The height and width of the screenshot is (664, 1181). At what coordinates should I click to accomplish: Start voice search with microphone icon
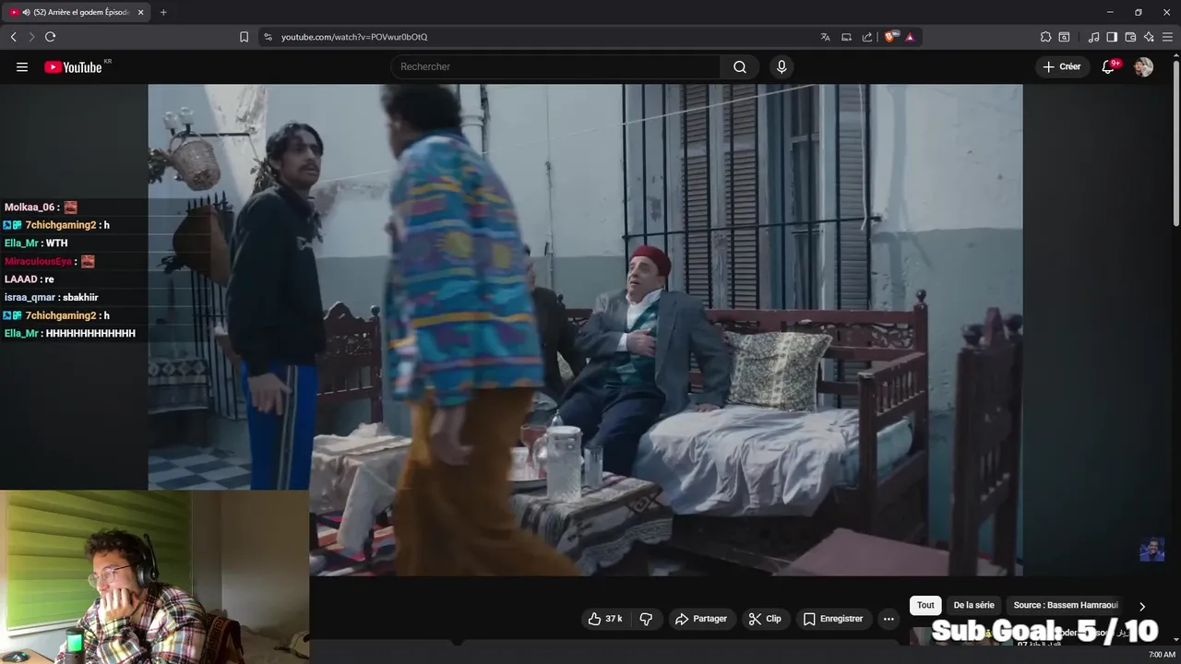781,66
